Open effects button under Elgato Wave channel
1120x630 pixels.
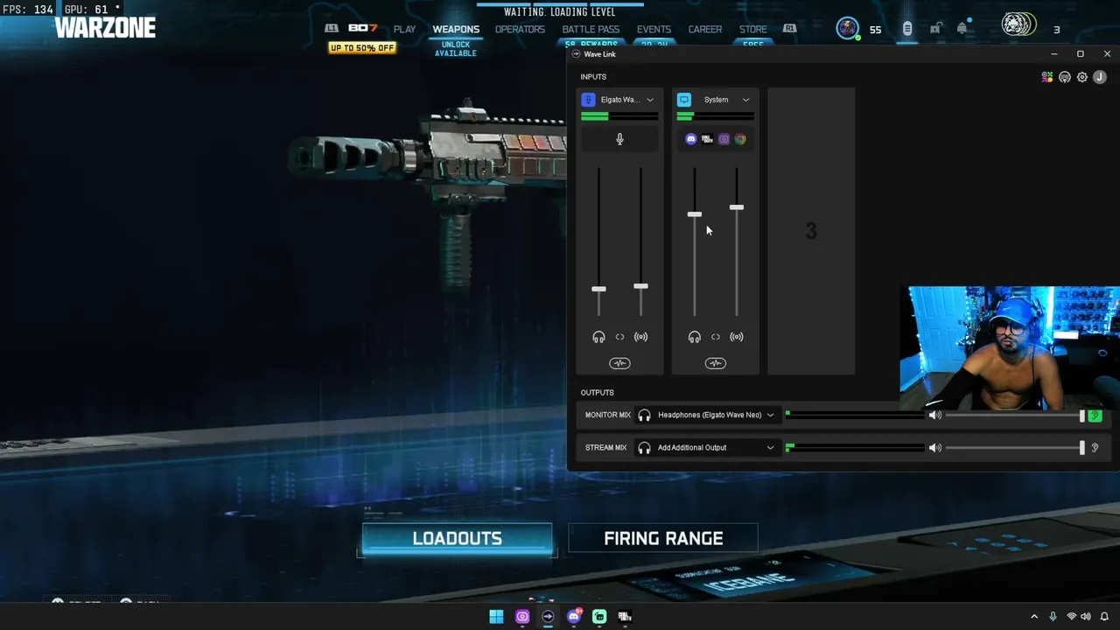tap(619, 363)
